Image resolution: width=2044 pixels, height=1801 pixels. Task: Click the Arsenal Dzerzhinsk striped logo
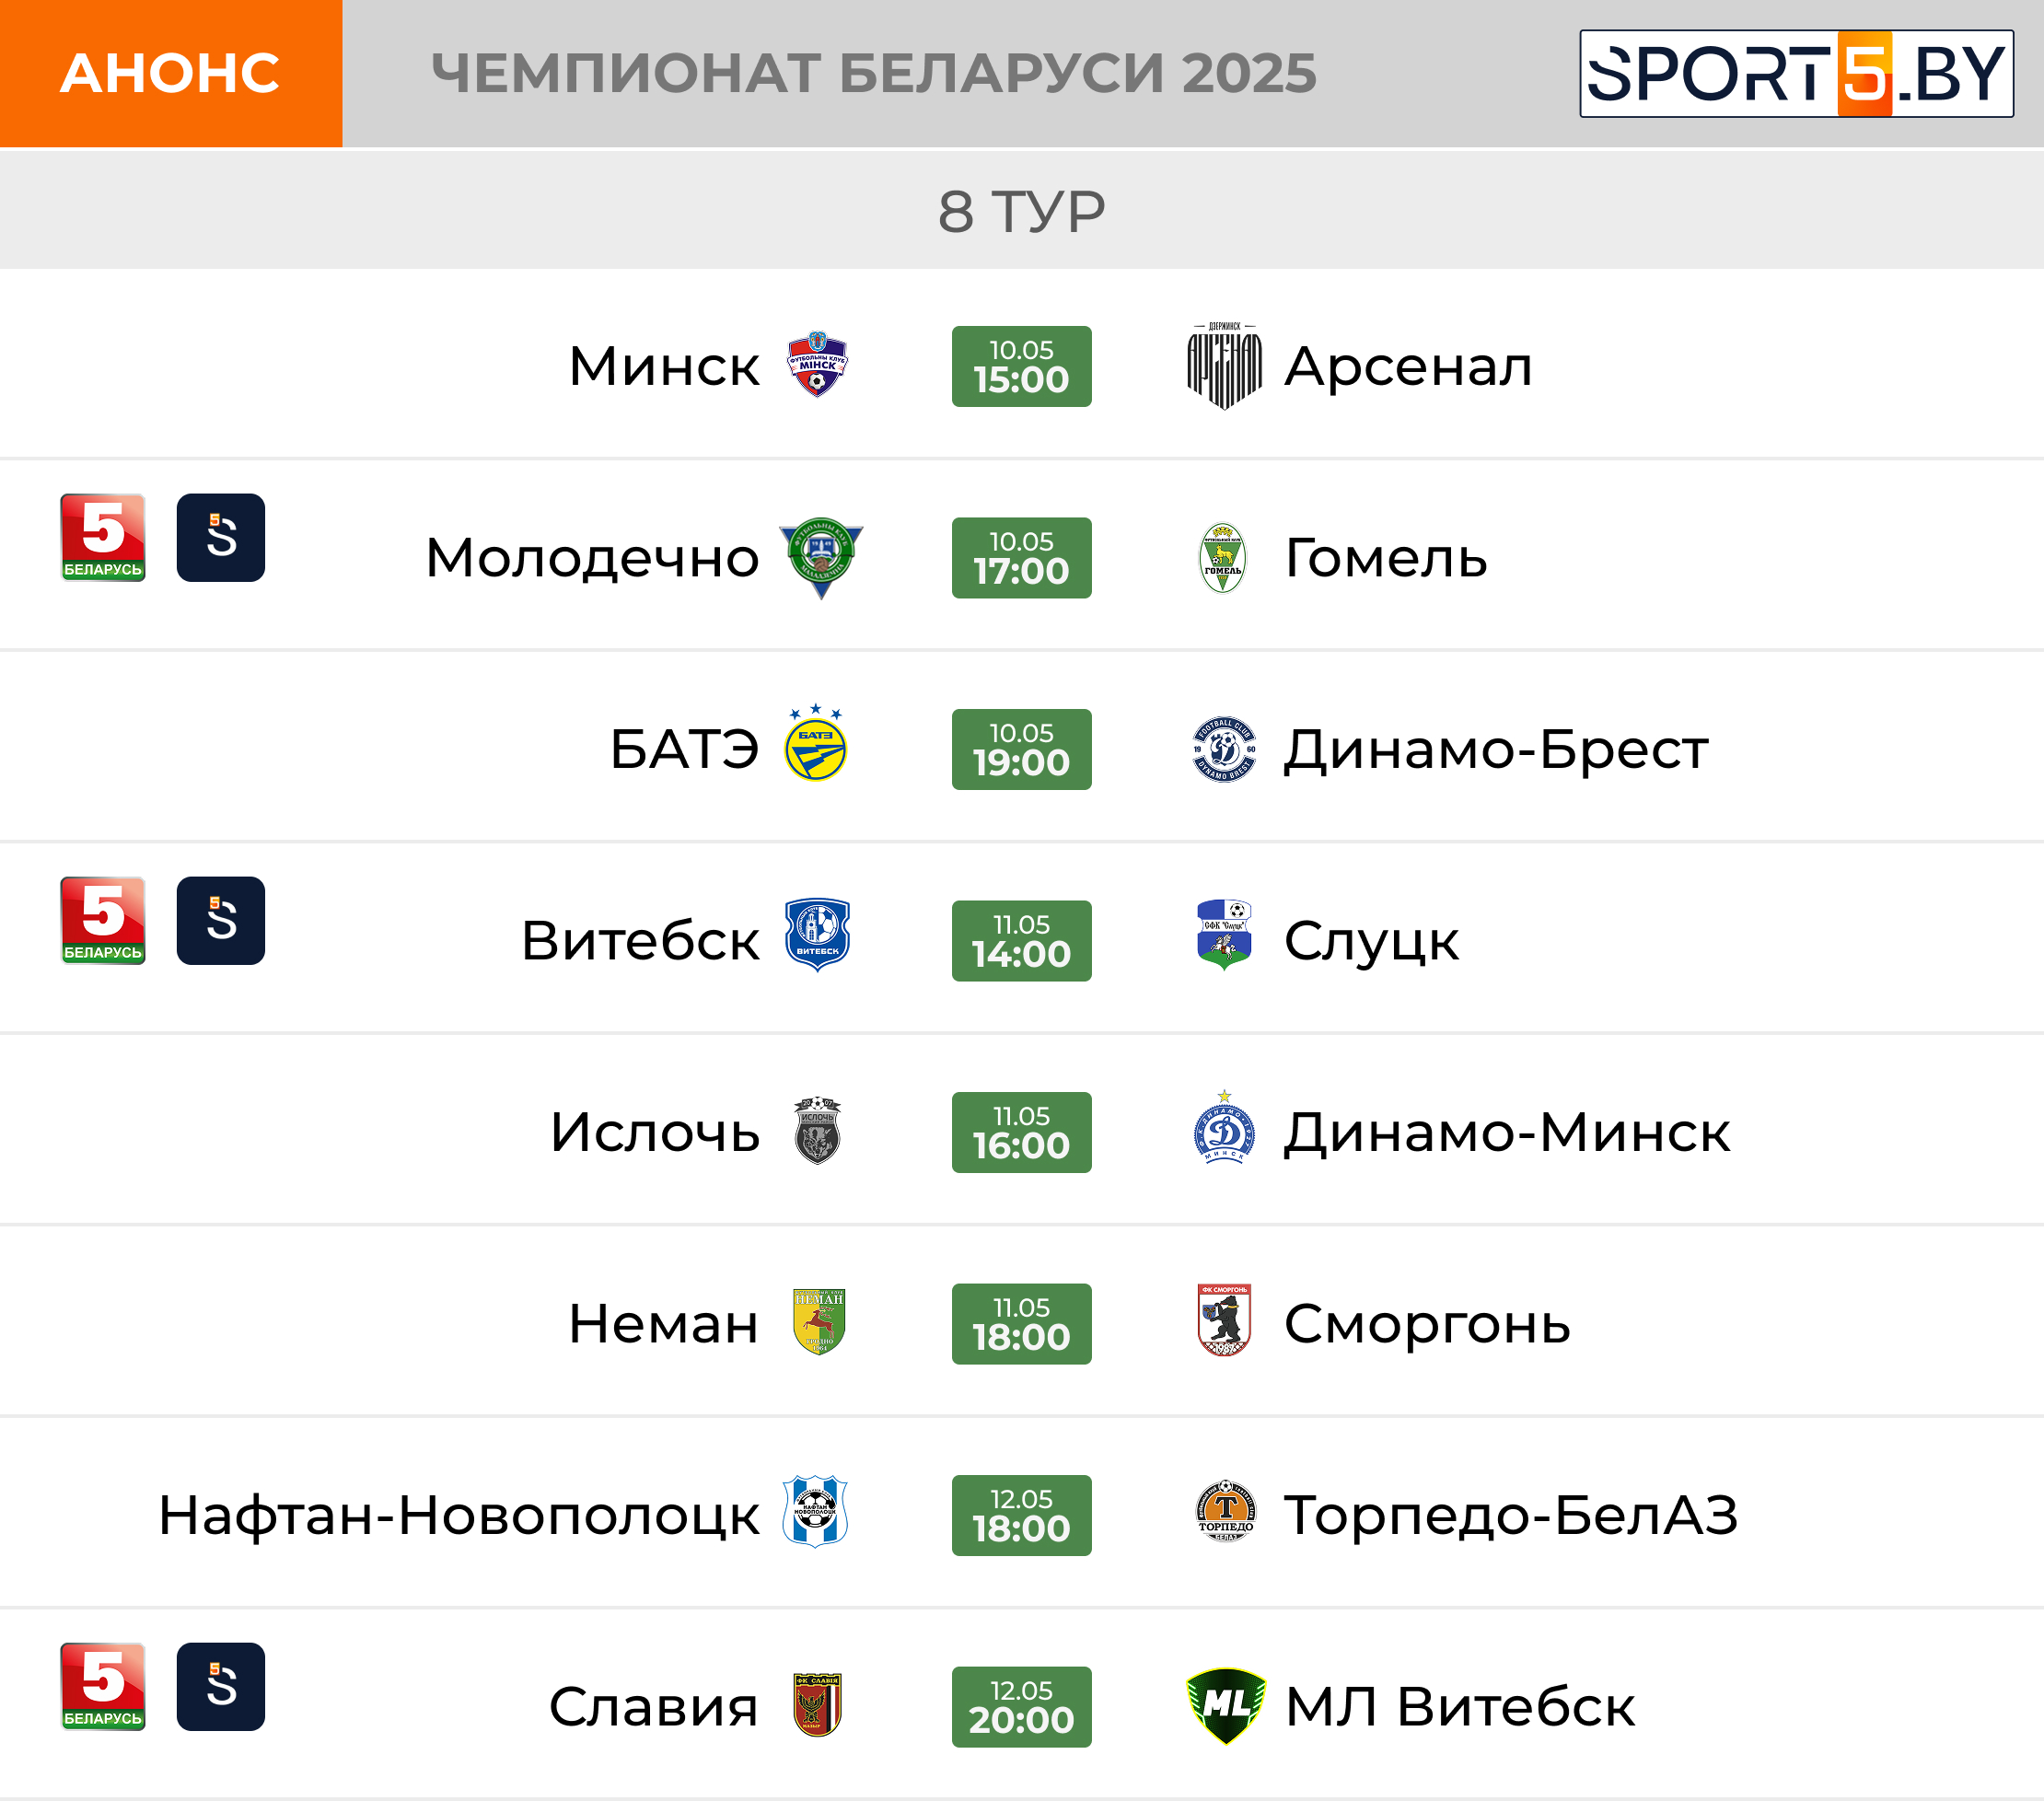[1223, 366]
